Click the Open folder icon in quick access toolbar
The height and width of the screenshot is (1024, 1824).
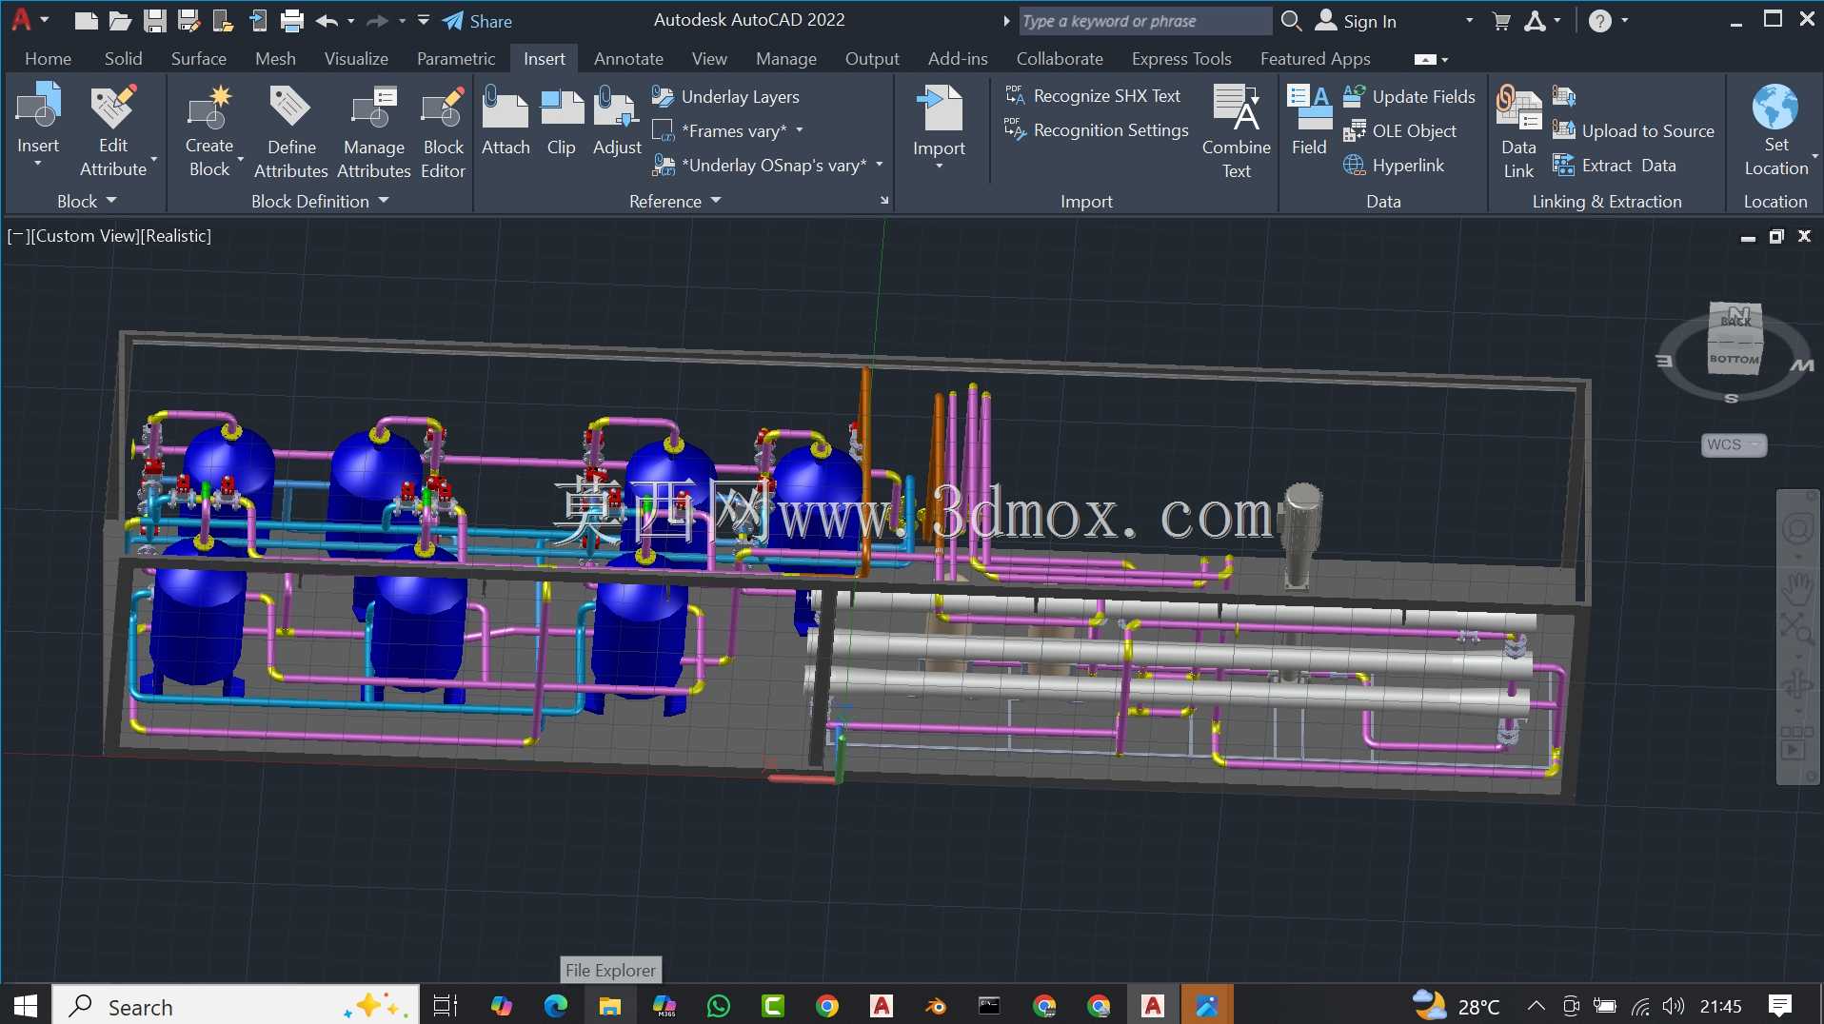[x=120, y=20]
